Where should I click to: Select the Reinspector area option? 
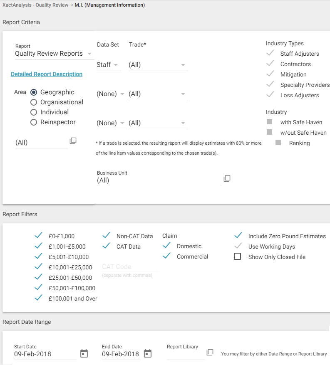pos(34,122)
